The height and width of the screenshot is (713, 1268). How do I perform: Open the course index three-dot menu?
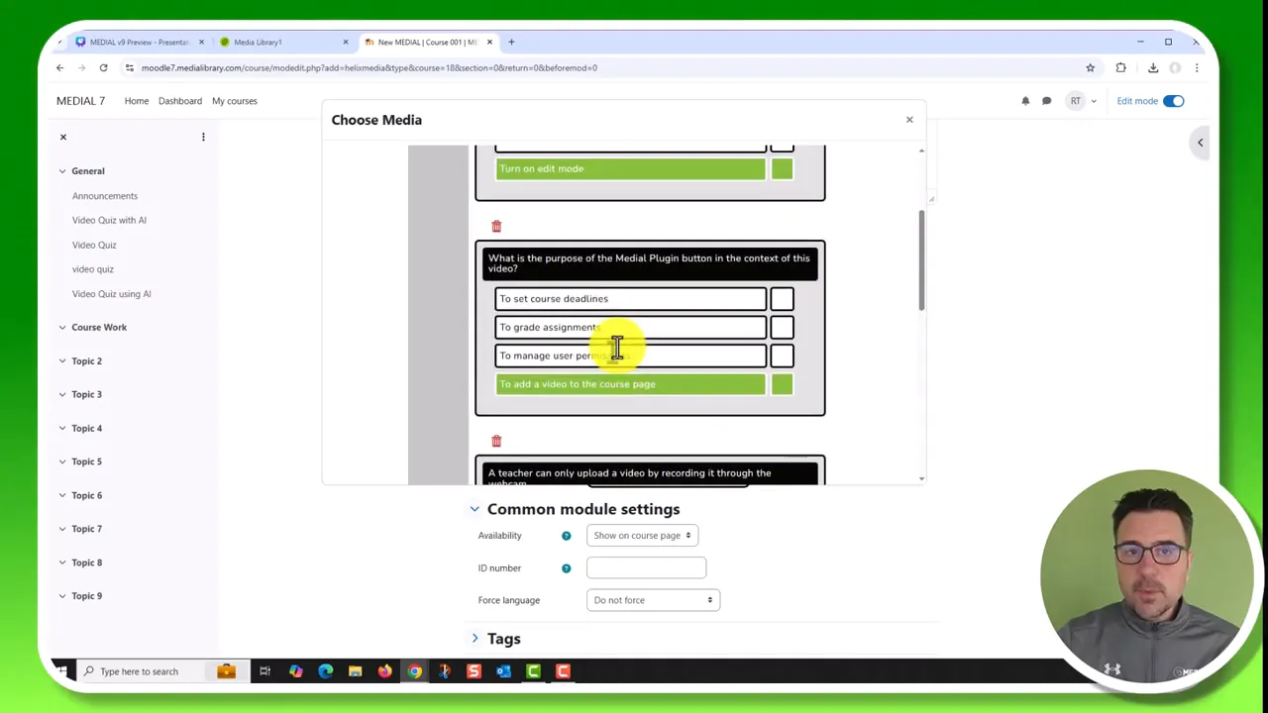[203, 137]
